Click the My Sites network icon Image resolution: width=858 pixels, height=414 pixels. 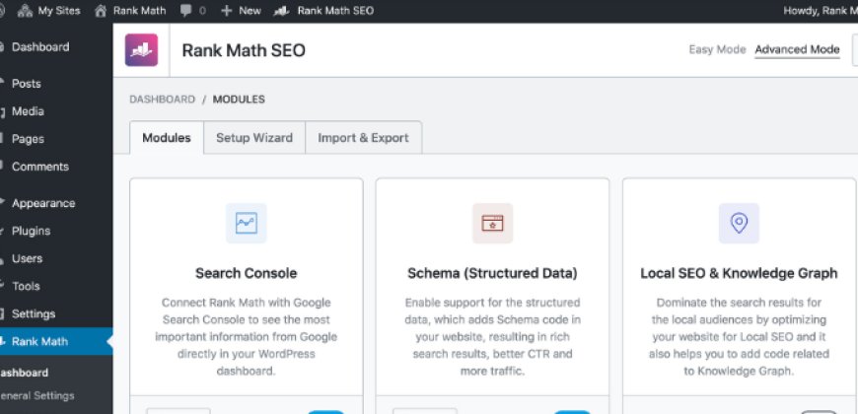(x=24, y=10)
